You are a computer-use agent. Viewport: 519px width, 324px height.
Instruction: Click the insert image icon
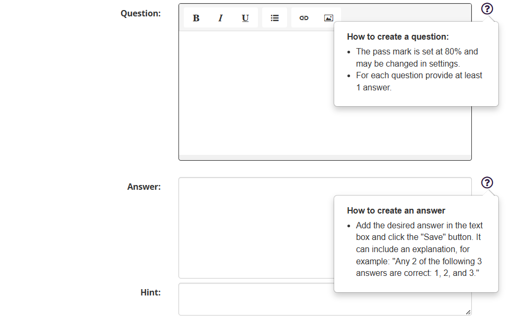pos(328,18)
